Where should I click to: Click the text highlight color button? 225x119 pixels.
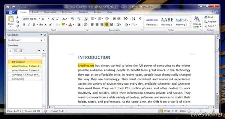(63, 25)
